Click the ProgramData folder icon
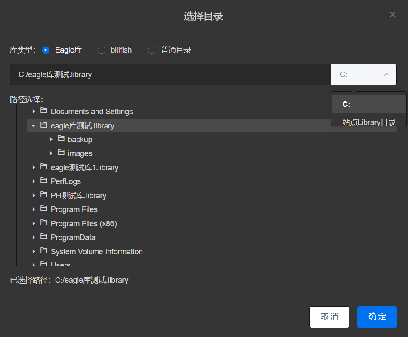 (44, 237)
